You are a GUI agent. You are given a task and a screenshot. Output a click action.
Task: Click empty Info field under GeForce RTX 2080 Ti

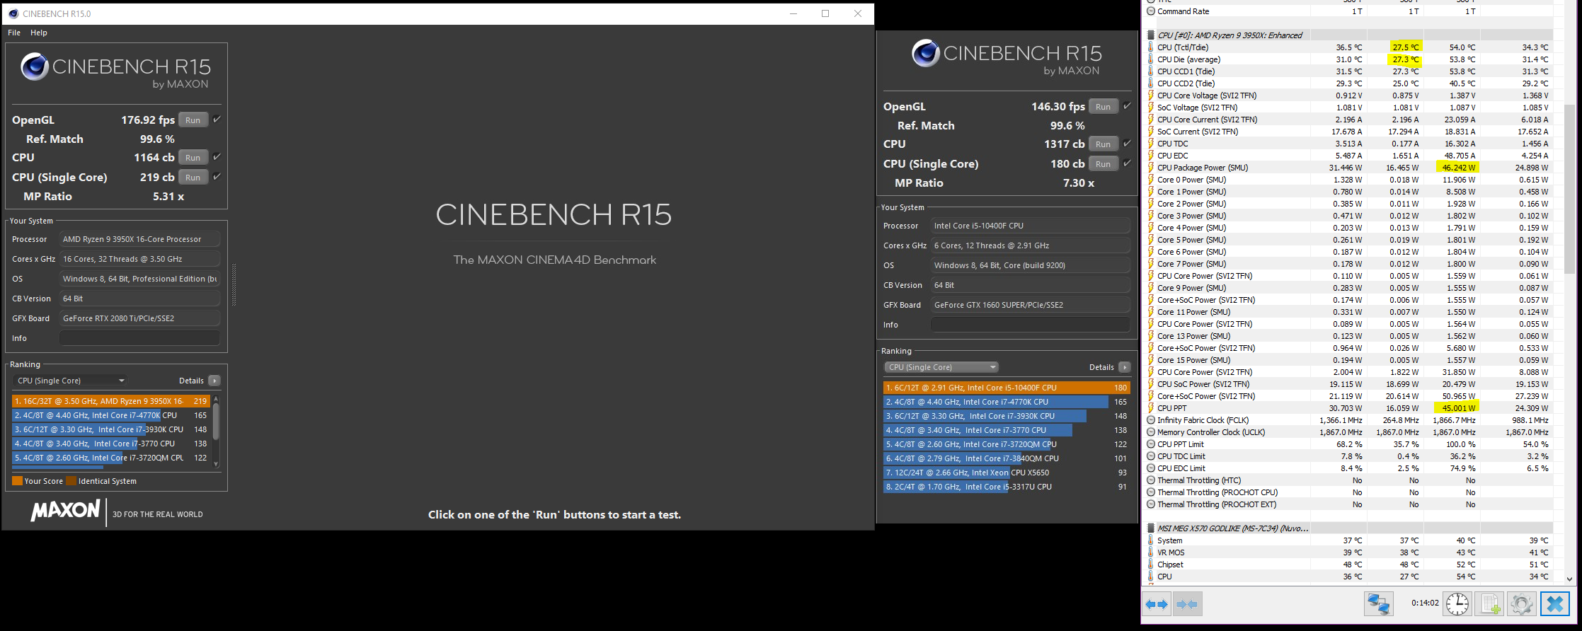coord(139,338)
